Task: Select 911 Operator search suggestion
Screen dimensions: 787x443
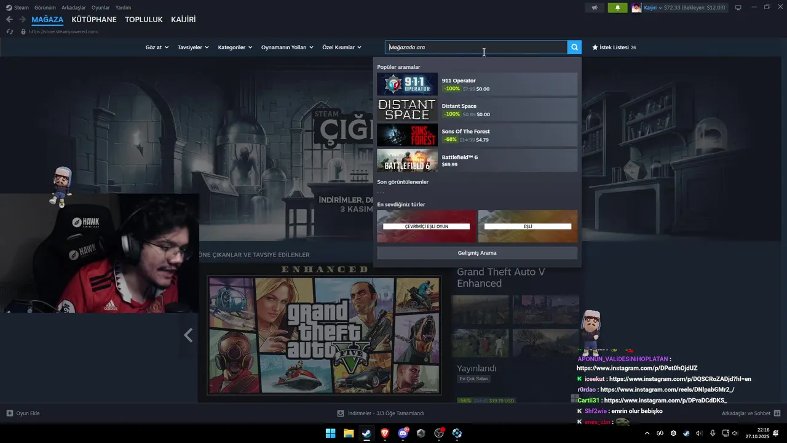Action: tap(477, 84)
